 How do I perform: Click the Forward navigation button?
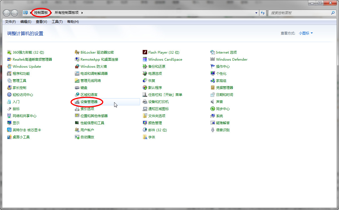coord(14,13)
